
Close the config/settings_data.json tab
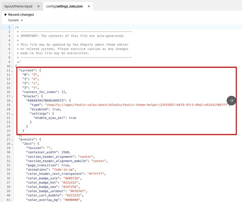coord(89,6)
